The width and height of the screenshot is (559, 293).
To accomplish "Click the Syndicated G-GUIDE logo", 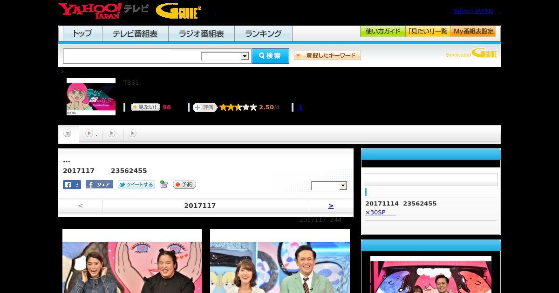I will coord(471,53).
